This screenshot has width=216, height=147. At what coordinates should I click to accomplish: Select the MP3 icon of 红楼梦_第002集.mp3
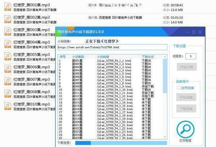8,19
